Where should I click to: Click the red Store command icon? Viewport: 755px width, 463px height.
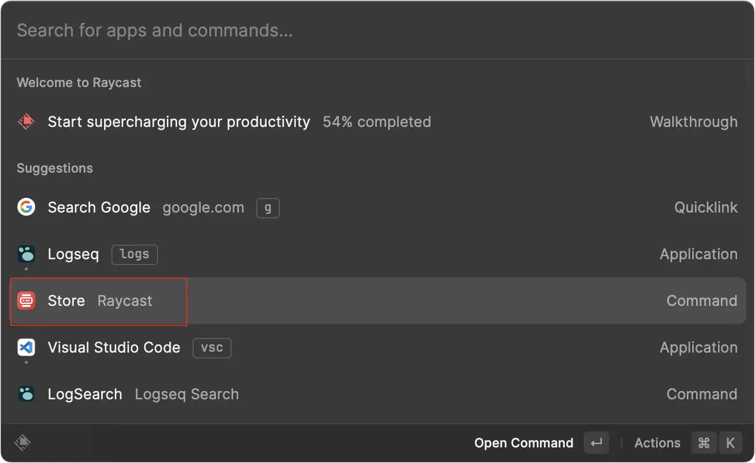(26, 301)
